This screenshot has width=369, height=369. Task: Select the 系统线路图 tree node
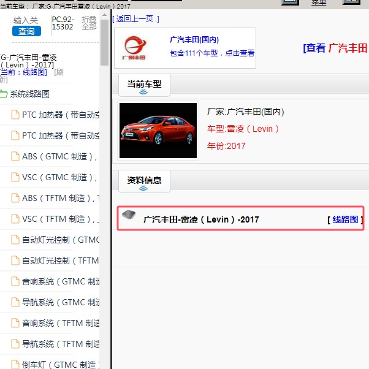pyautogui.click(x=29, y=94)
